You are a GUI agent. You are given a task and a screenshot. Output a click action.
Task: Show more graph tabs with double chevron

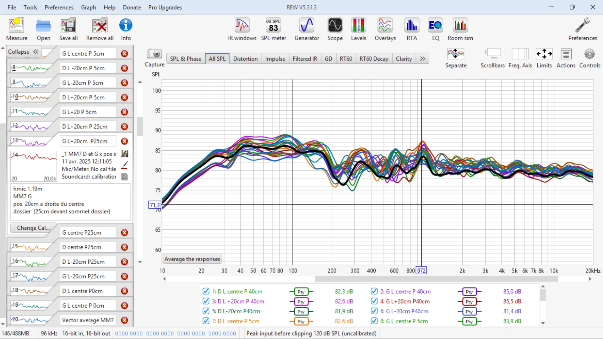(x=423, y=59)
